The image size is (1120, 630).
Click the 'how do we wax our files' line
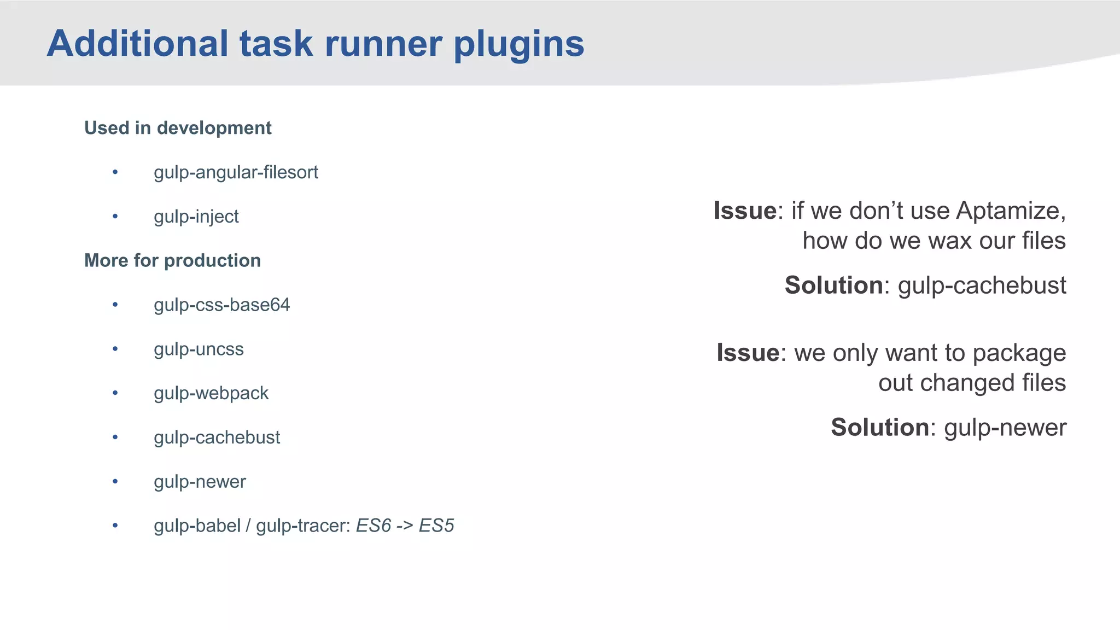pos(934,241)
